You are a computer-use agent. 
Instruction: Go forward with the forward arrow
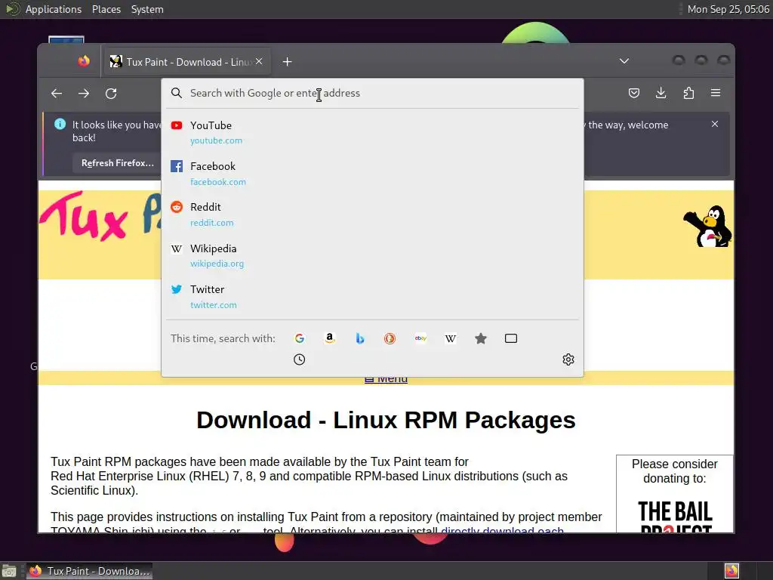[84, 93]
